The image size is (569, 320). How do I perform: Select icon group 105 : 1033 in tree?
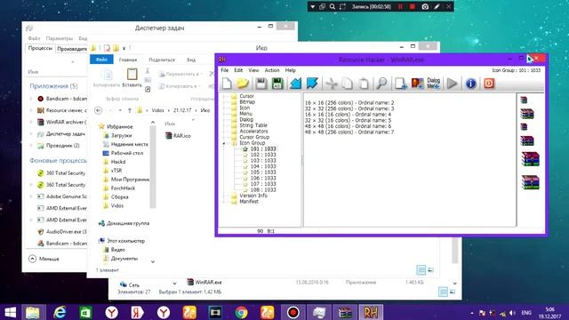[263, 172]
